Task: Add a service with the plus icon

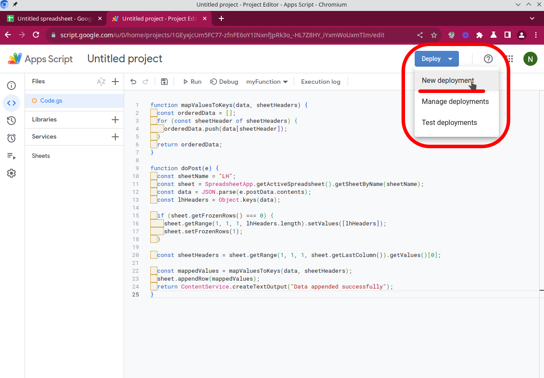Action: pos(115,137)
